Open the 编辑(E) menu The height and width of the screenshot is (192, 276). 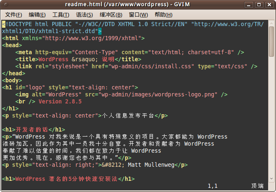[x=37, y=15]
